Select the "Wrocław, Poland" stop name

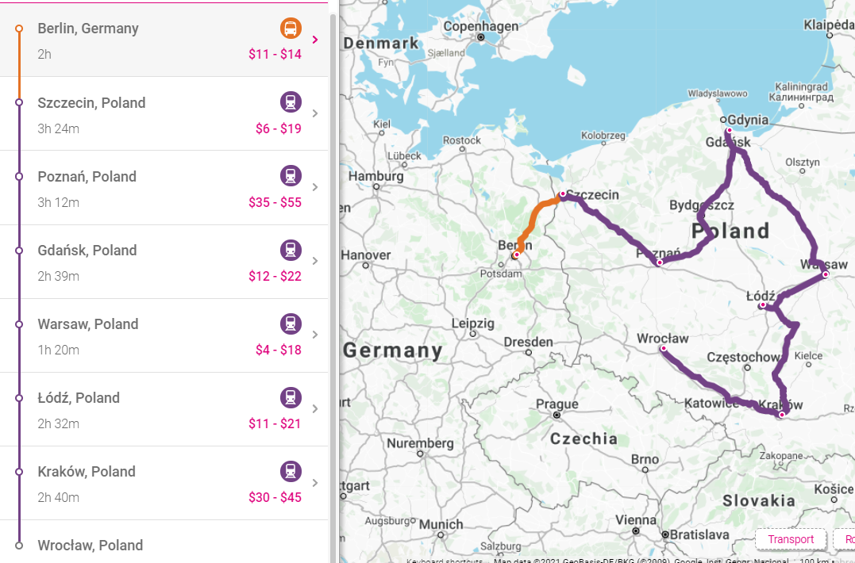point(90,545)
